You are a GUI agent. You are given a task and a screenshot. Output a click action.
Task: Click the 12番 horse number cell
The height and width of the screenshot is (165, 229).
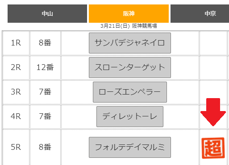coord(45,67)
